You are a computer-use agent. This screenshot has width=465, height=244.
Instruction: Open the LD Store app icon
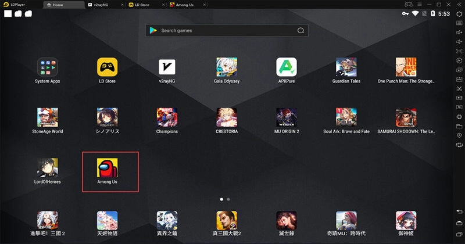(107, 67)
